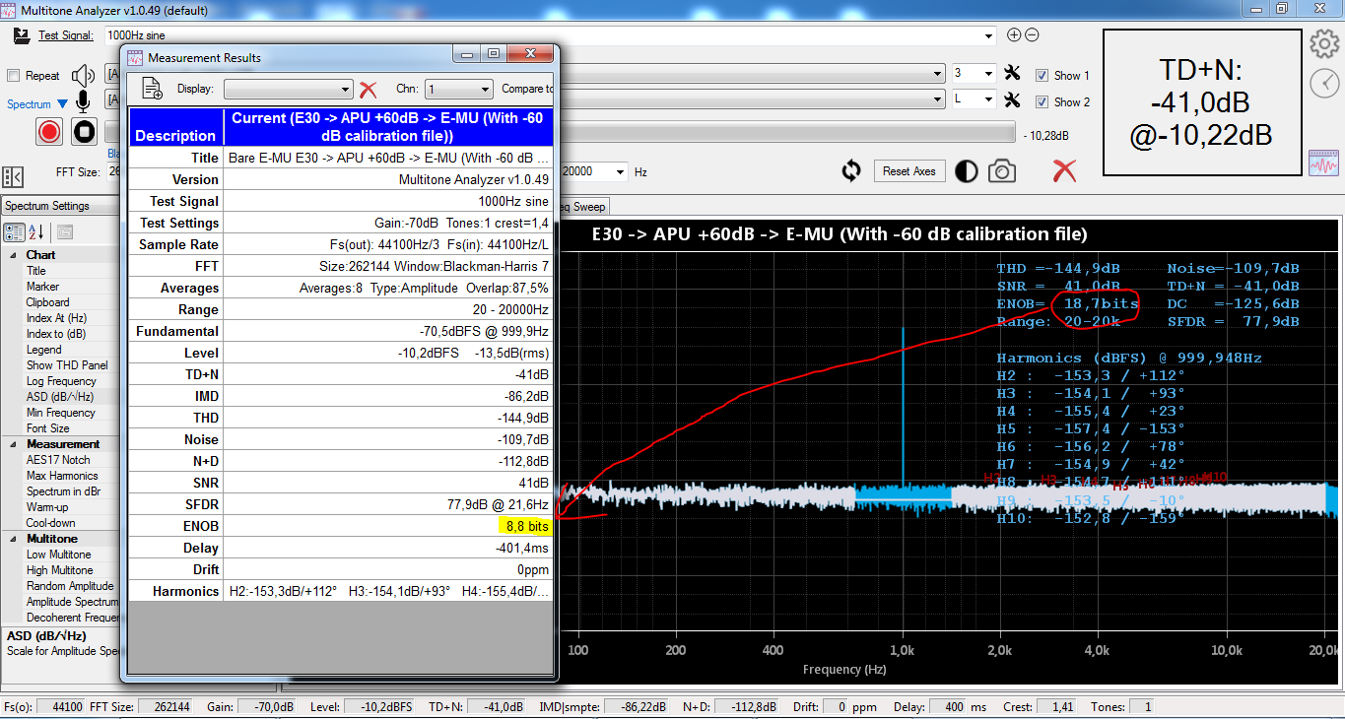Select the Spectrum in dBr setting
The image size is (1345, 719).
(63, 491)
